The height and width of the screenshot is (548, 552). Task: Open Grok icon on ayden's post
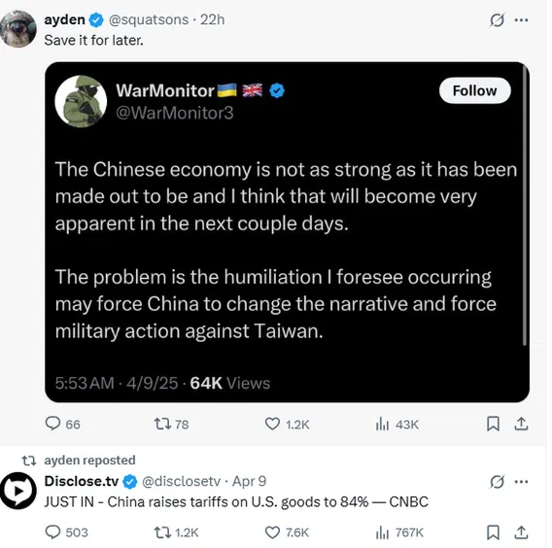point(497,20)
